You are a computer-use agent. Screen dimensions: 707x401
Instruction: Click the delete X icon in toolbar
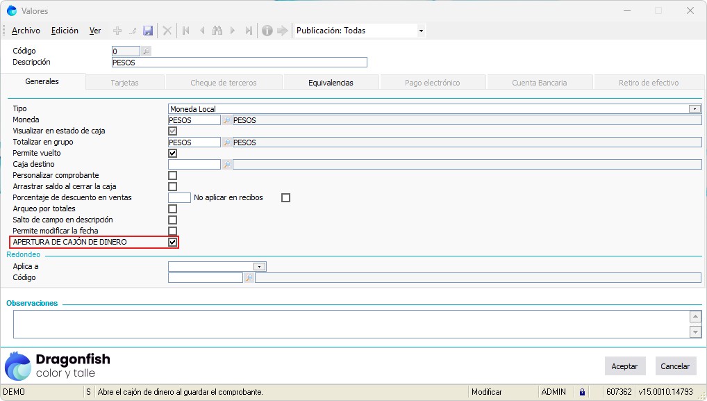(167, 31)
